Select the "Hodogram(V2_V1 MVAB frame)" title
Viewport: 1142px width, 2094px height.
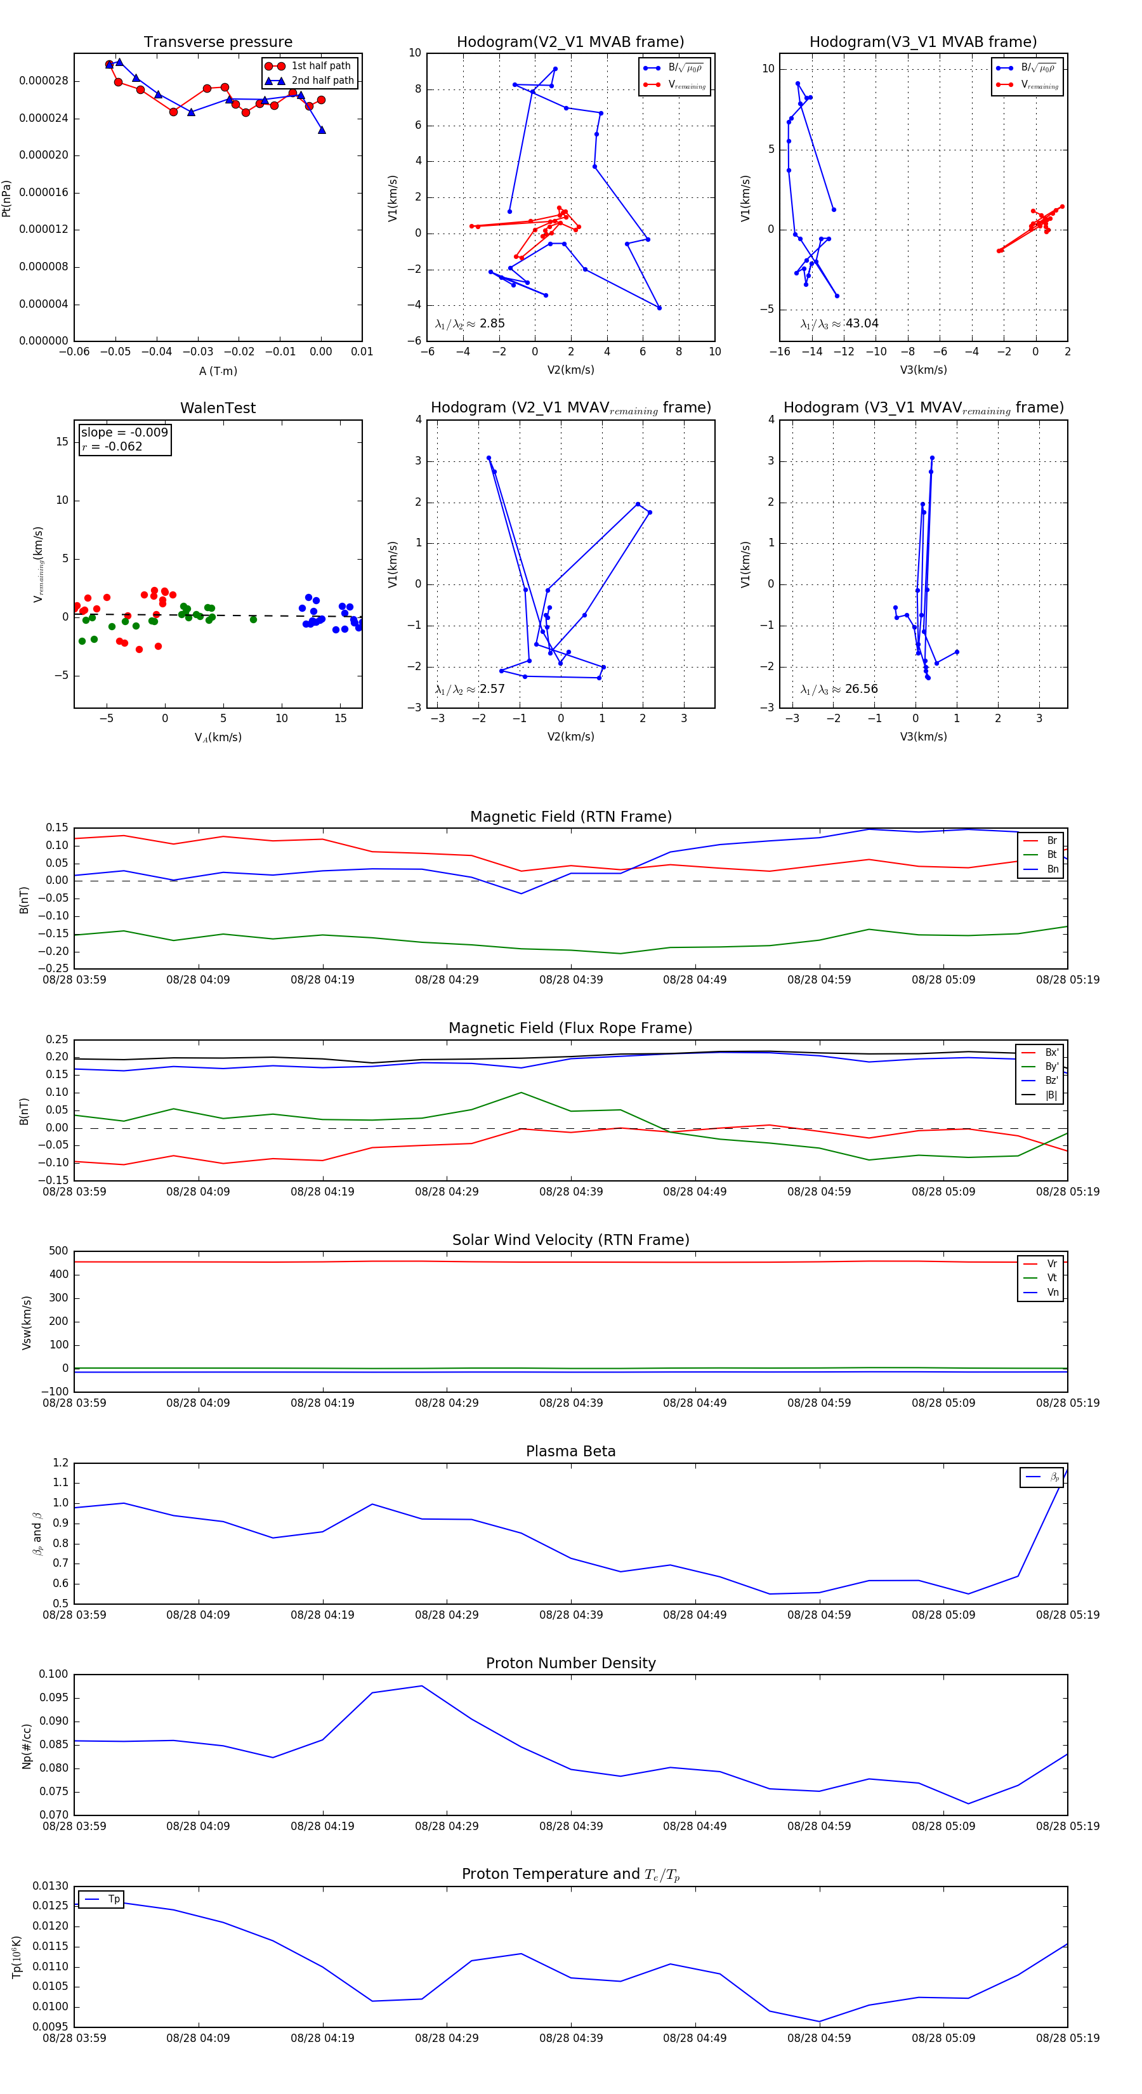(570, 43)
